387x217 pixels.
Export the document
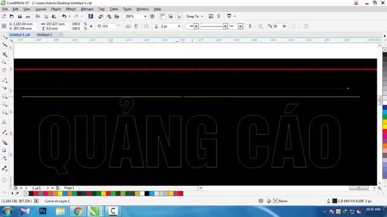tap(109, 16)
